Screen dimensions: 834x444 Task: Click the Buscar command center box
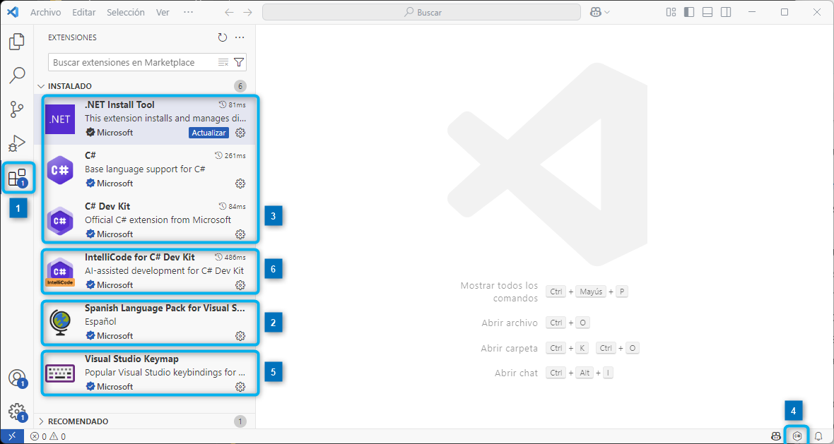pyautogui.click(x=421, y=12)
